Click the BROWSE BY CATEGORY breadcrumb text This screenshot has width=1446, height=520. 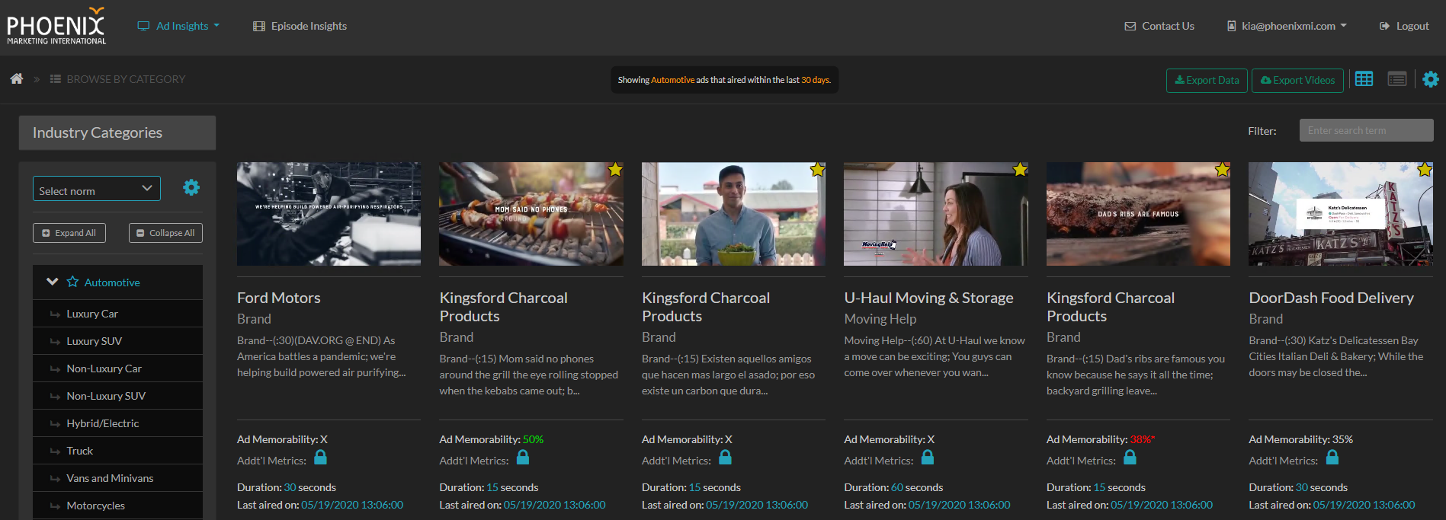(126, 79)
